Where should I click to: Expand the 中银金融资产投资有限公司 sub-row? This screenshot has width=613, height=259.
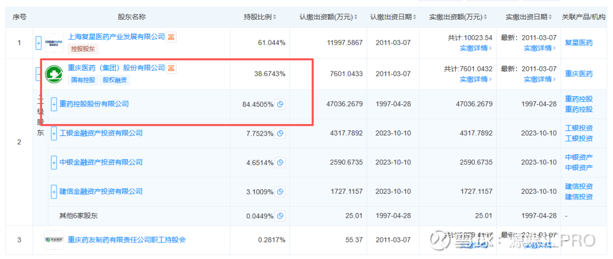click(x=54, y=163)
